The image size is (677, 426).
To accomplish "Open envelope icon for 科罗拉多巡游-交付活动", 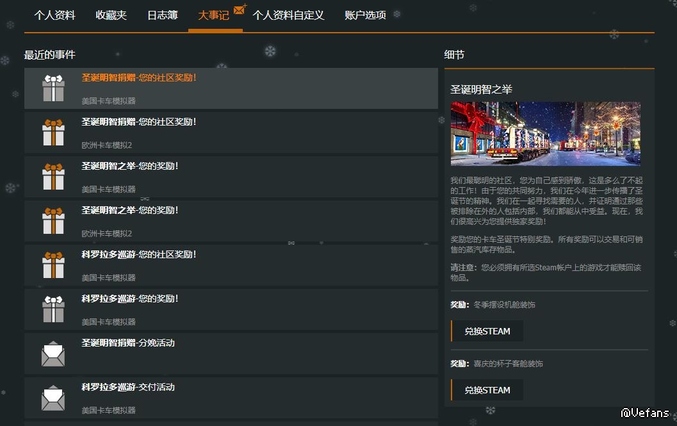I will [53, 398].
